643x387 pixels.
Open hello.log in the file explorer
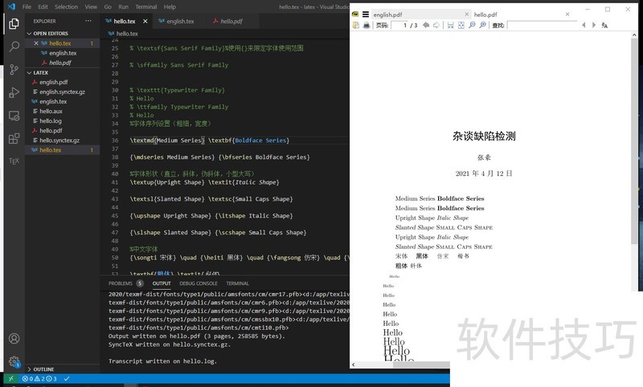pos(51,121)
